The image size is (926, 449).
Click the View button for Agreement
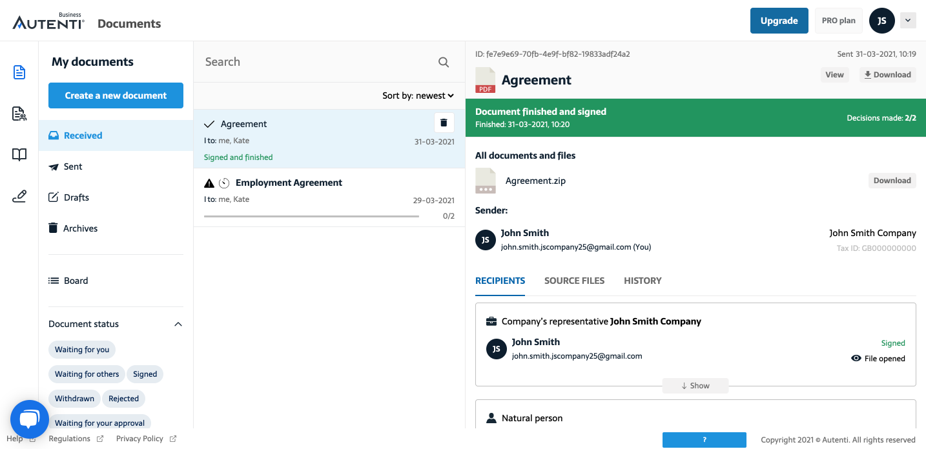[835, 75]
